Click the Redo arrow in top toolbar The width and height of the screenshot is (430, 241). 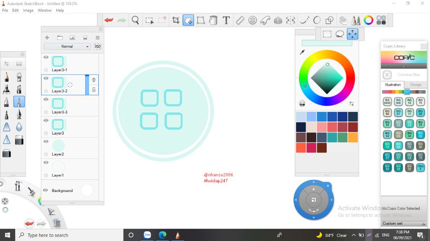tap(121, 20)
